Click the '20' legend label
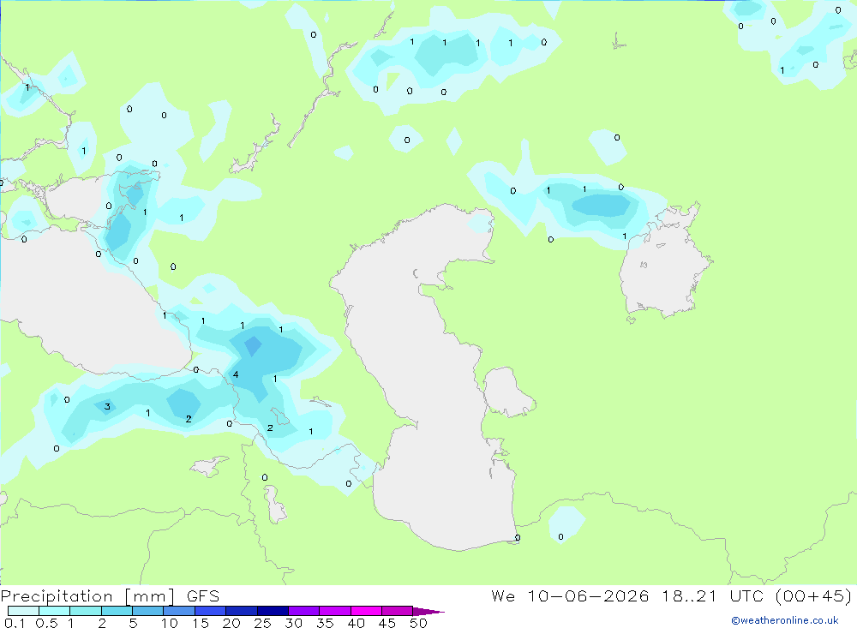 (x=231, y=623)
